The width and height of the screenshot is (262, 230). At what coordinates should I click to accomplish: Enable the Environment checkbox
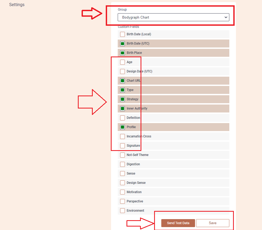(122, 211)
